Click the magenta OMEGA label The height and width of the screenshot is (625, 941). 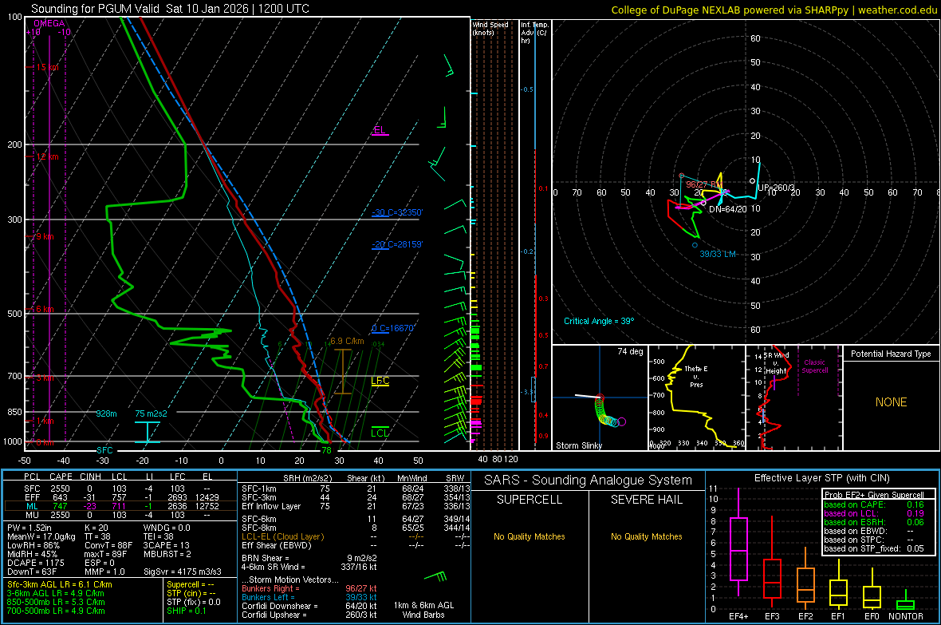[x=49, y=23]
